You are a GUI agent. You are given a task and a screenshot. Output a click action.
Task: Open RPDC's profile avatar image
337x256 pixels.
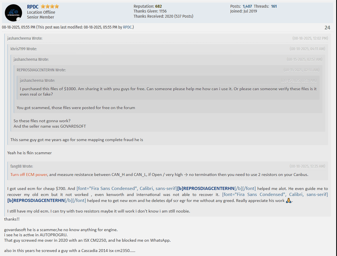(x=13, y=13)
